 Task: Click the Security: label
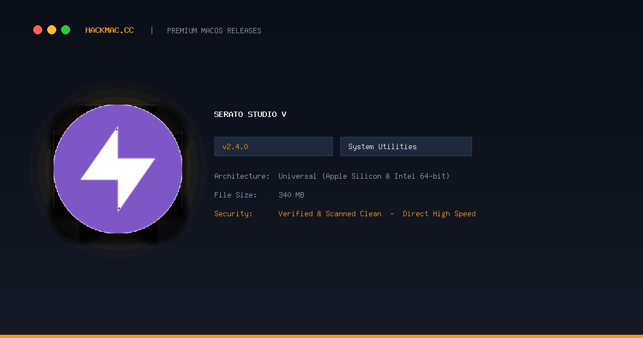pyautogui.click(x=233, y=214)
